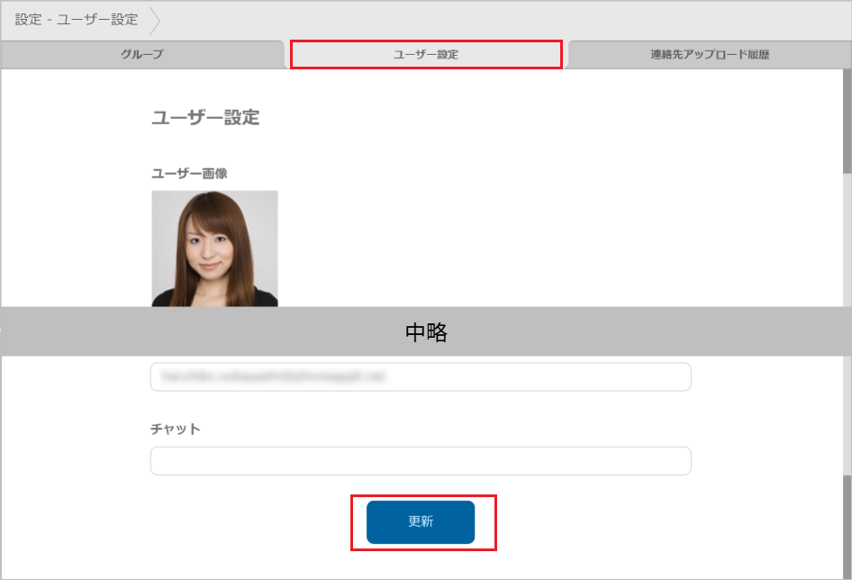Click the breadcrumb chevron arrow icon

tap(155, 19)
